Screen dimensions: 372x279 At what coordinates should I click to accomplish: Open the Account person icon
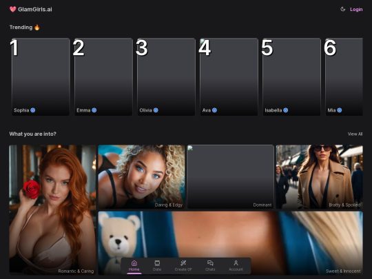(236, 263)
